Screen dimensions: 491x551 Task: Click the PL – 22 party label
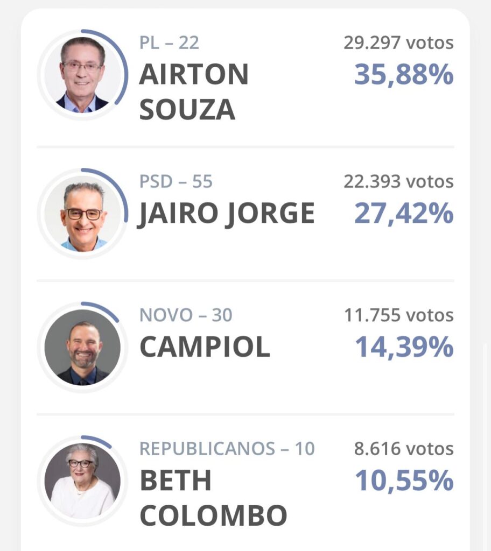pos(169,43)
